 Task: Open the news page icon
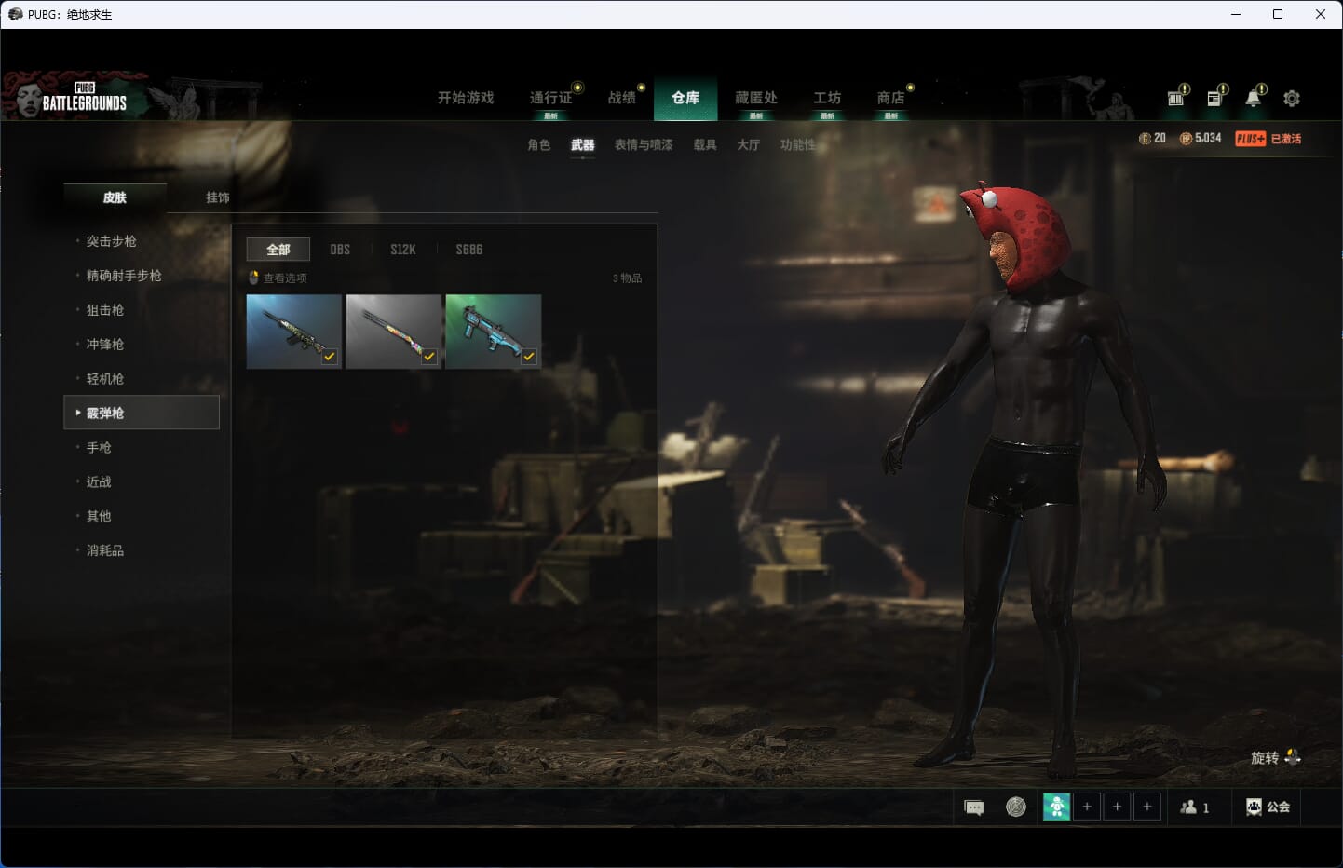(x=1216, y=97)
